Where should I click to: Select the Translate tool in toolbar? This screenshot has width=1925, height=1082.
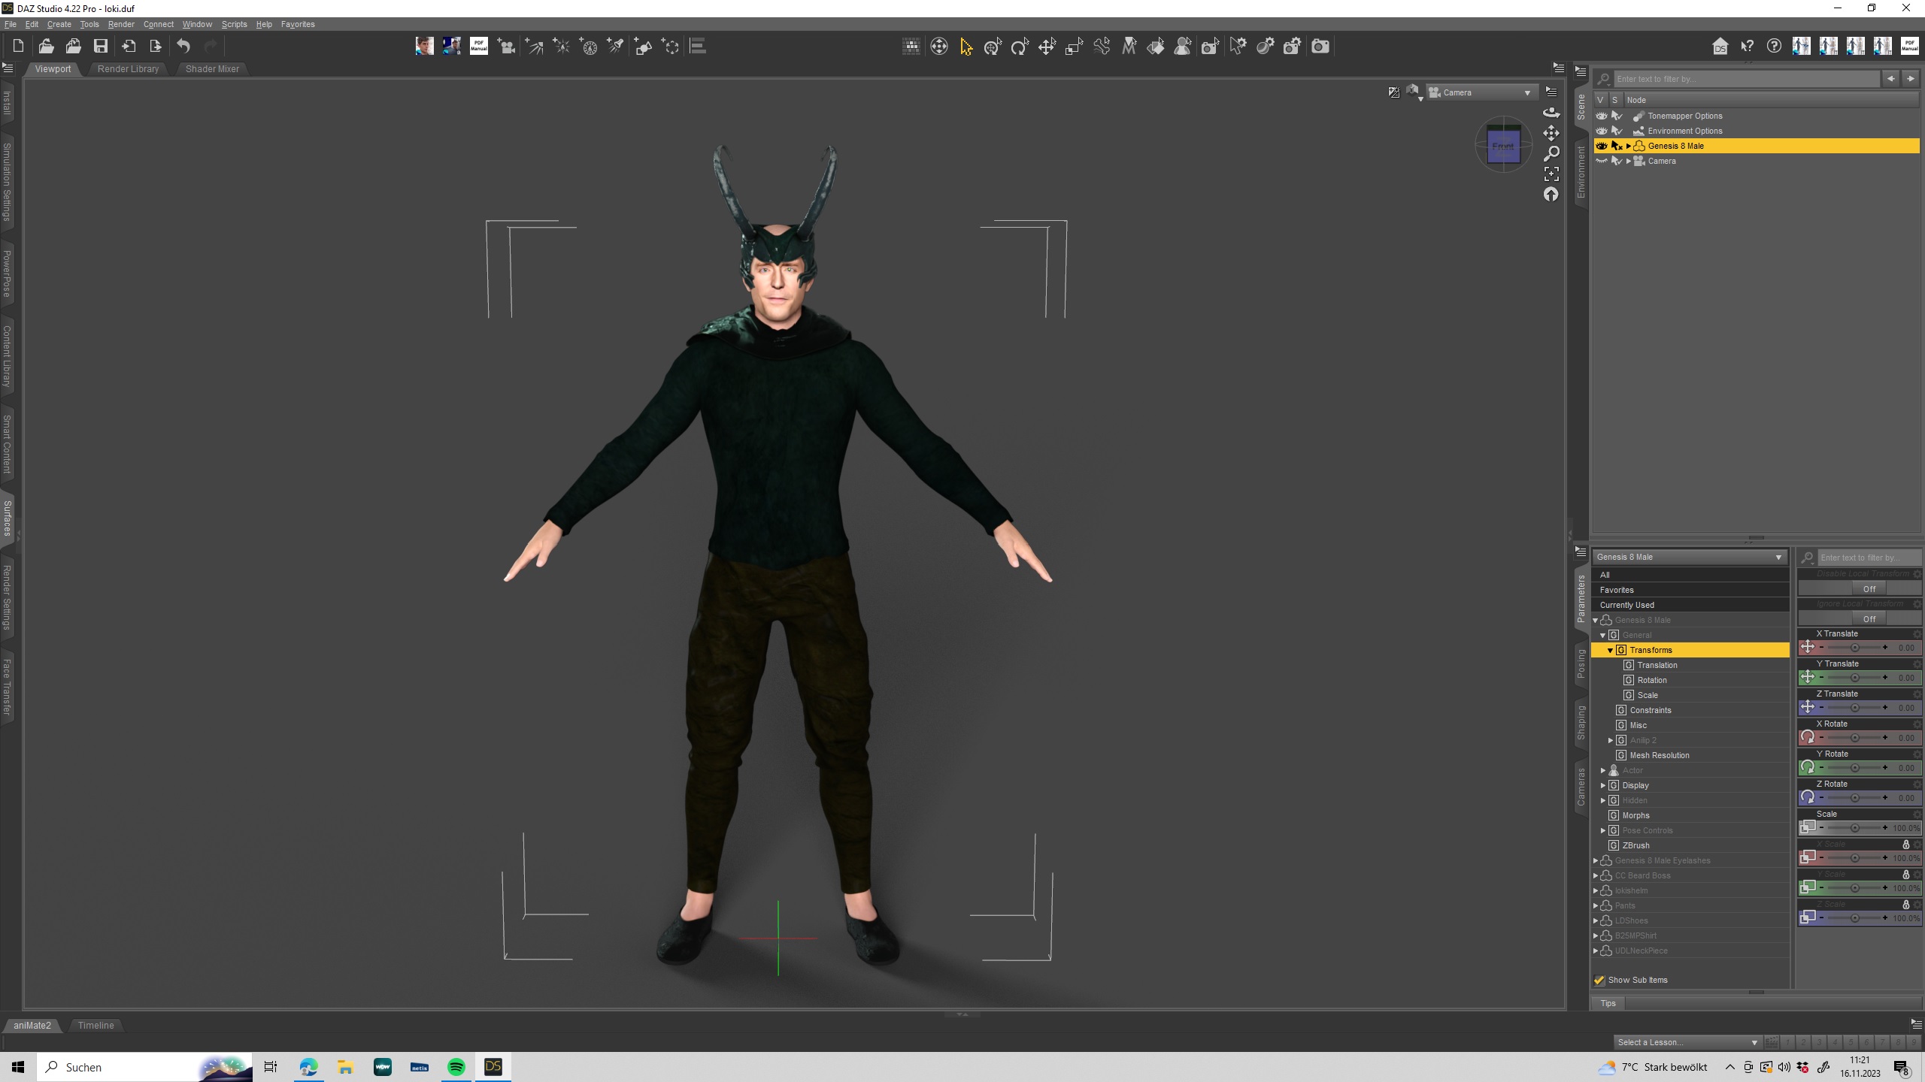point(1047,47)
